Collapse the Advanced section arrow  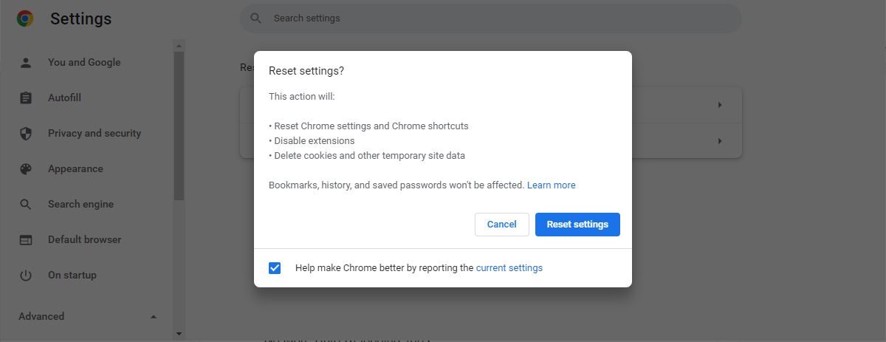click(x=154, y=317)
